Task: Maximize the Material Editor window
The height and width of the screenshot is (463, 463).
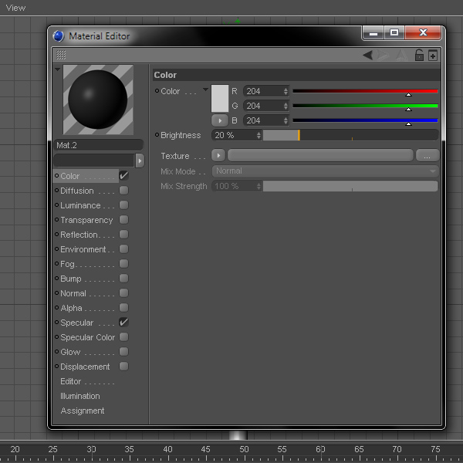Action: tap(394, 32)
